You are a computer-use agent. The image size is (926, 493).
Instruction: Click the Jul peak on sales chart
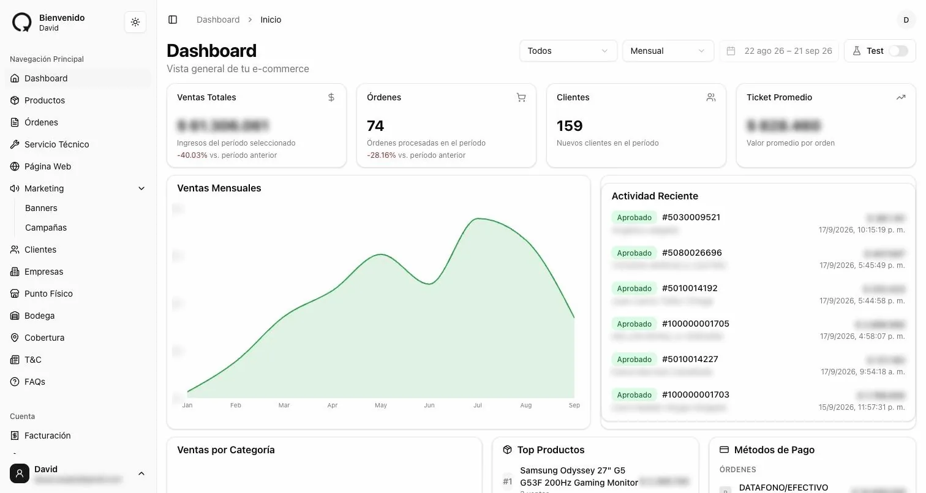click(x=479, y=218)
